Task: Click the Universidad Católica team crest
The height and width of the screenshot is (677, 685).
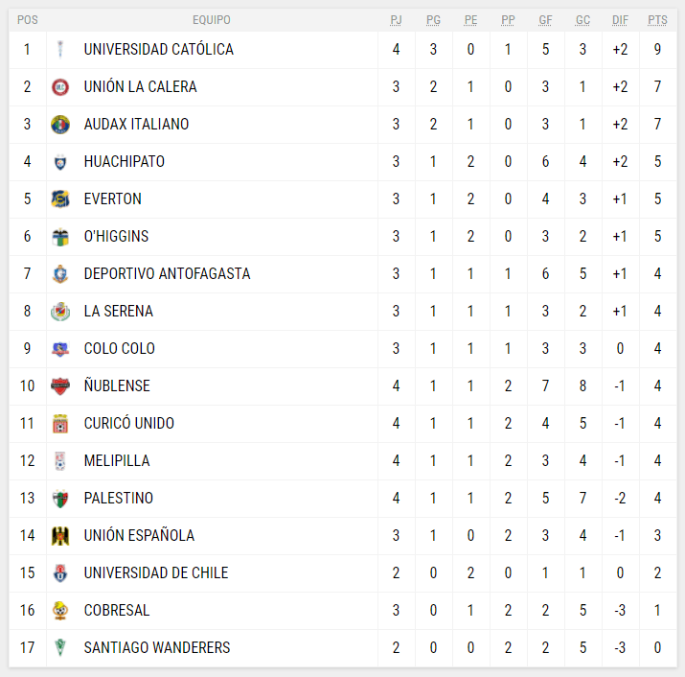Action: coord(60,50)
